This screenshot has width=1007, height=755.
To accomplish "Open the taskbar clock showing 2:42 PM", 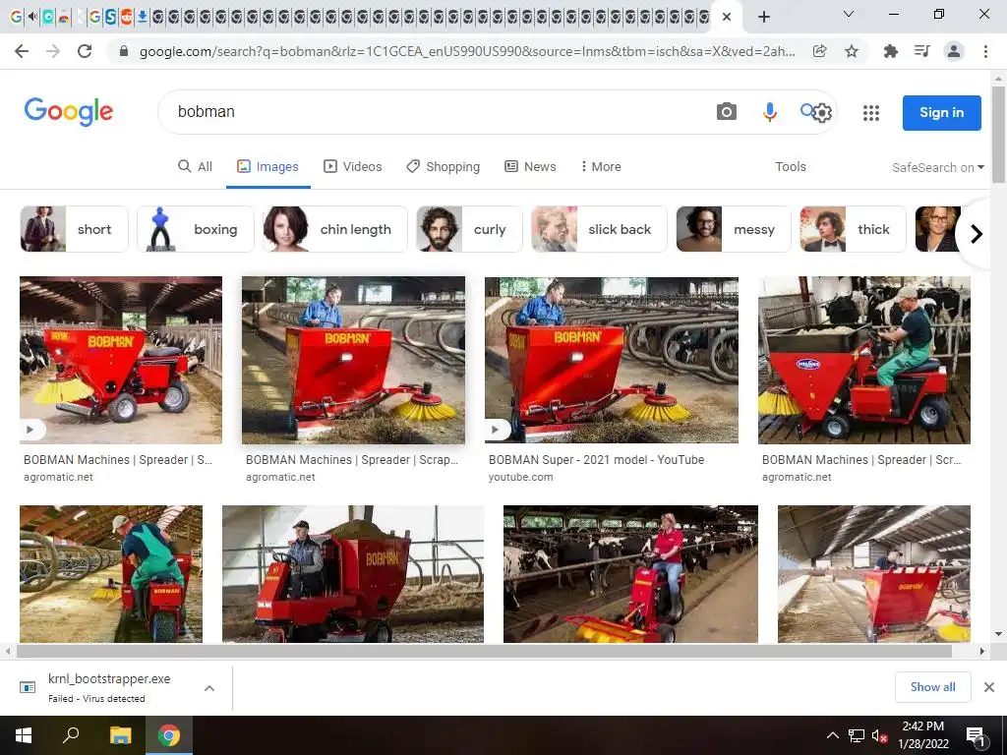I will coord(922,735).
